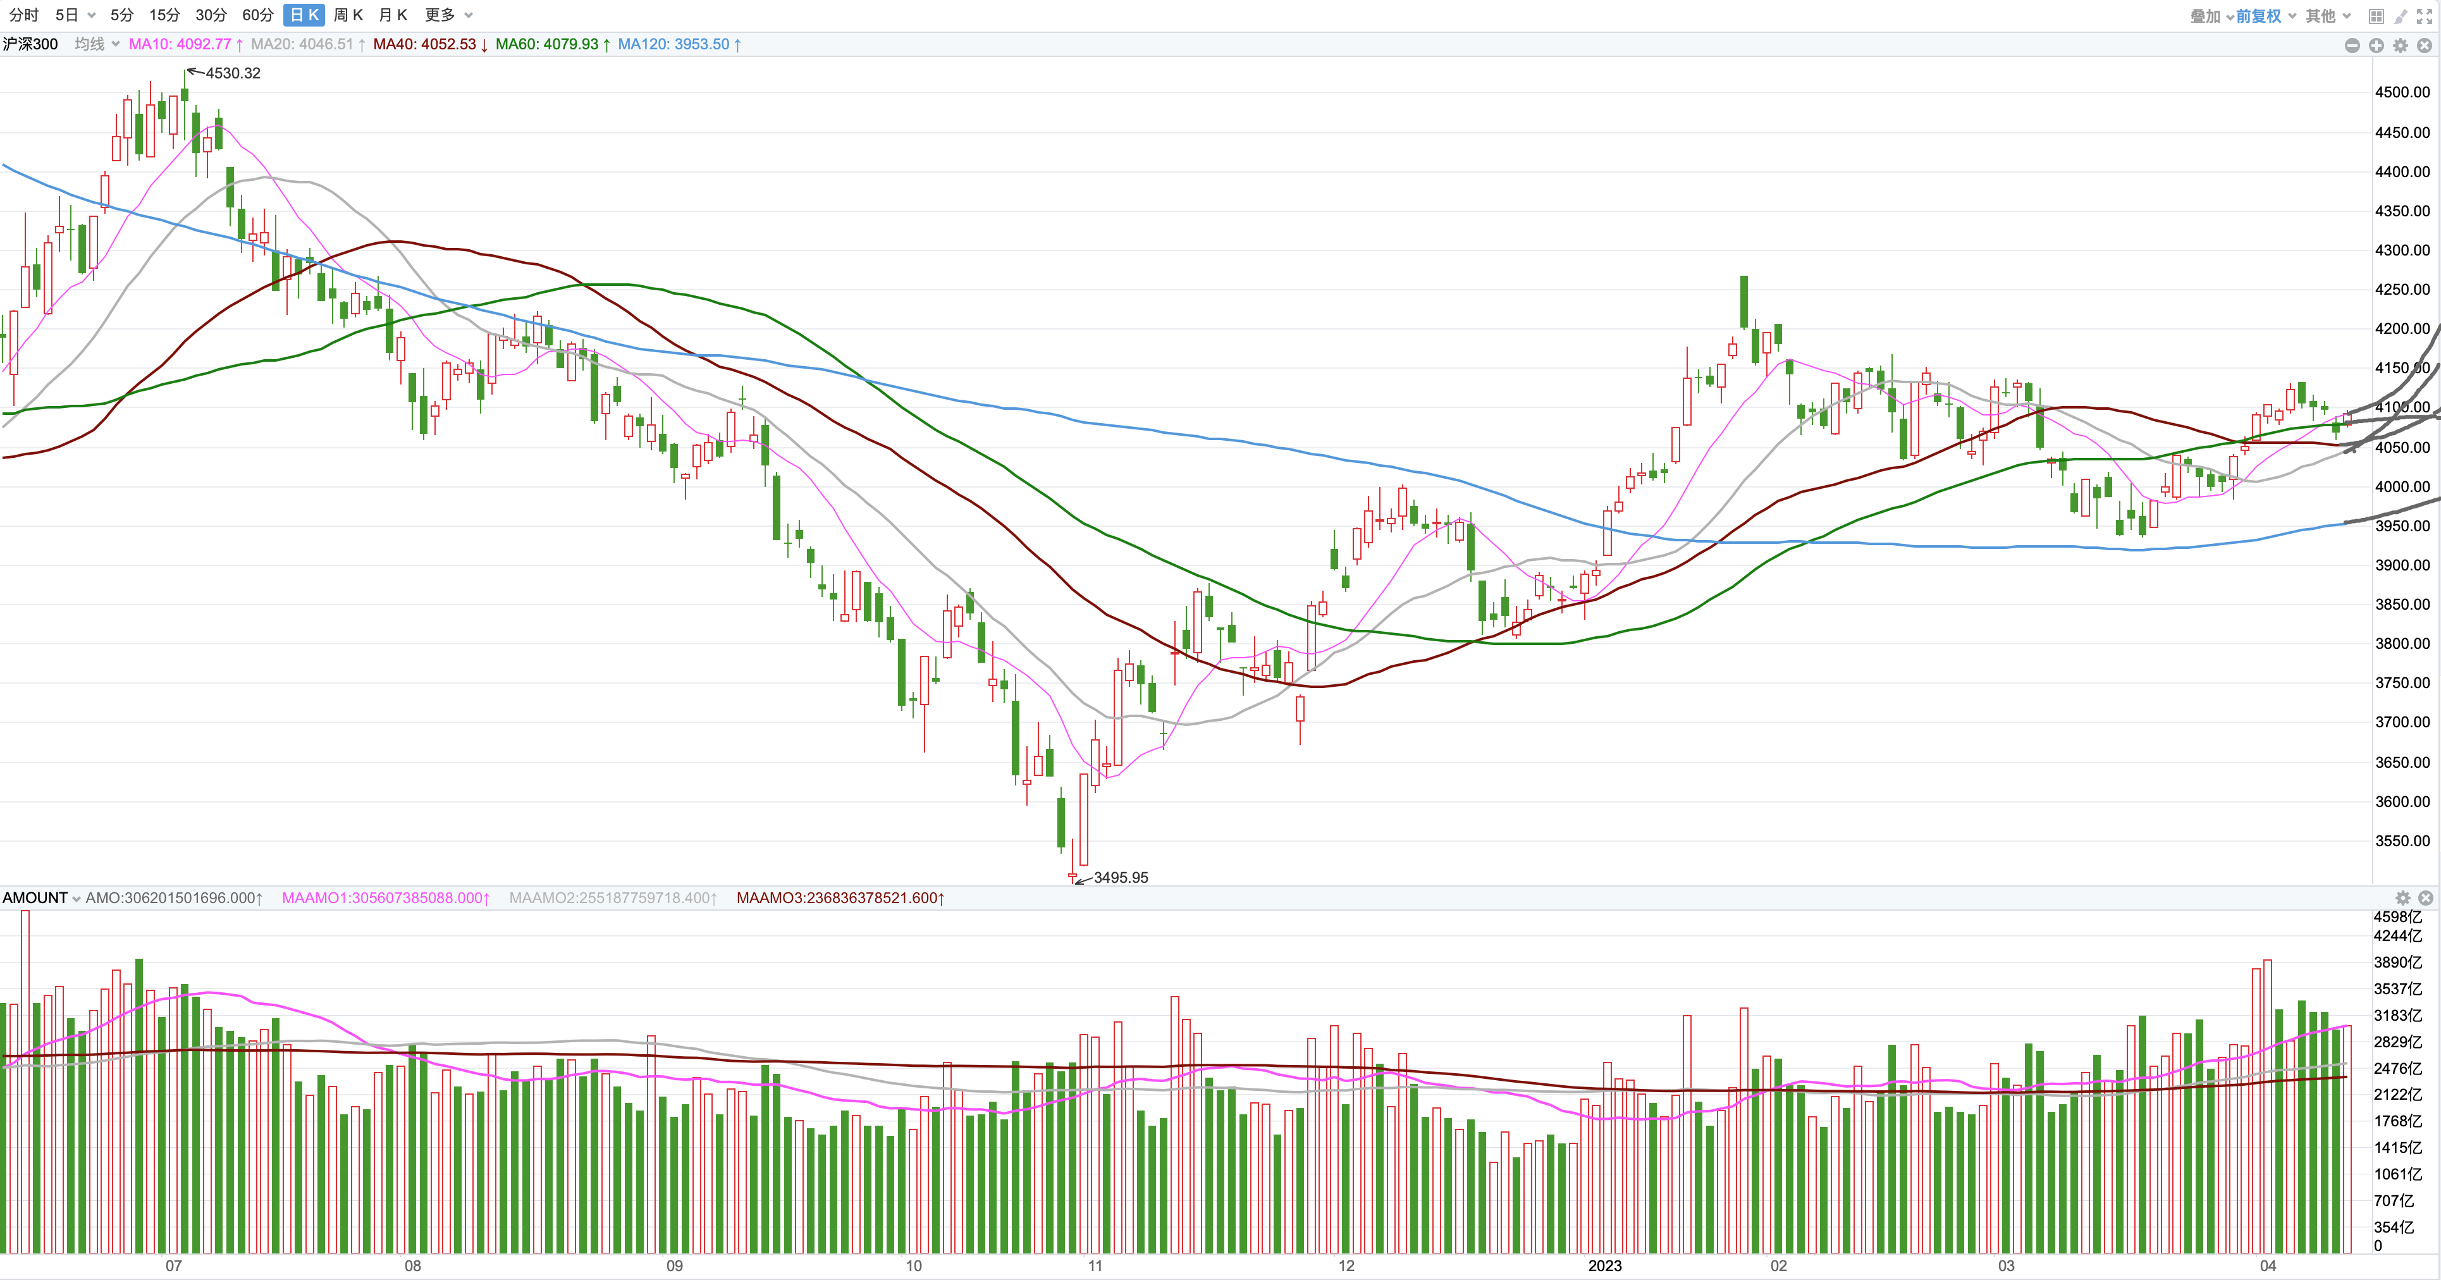The image size is (2441, 1280).
Task: Open main chart moving average settings gear
Action: (2401, 46)
